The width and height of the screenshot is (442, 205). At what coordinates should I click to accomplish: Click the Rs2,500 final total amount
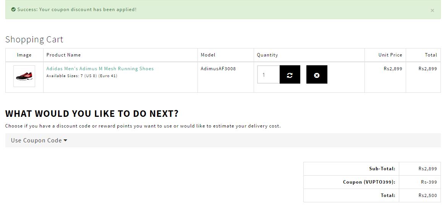click(427, 195)
